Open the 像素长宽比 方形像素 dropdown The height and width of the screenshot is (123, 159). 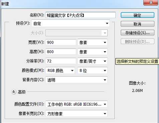[76, 114]
